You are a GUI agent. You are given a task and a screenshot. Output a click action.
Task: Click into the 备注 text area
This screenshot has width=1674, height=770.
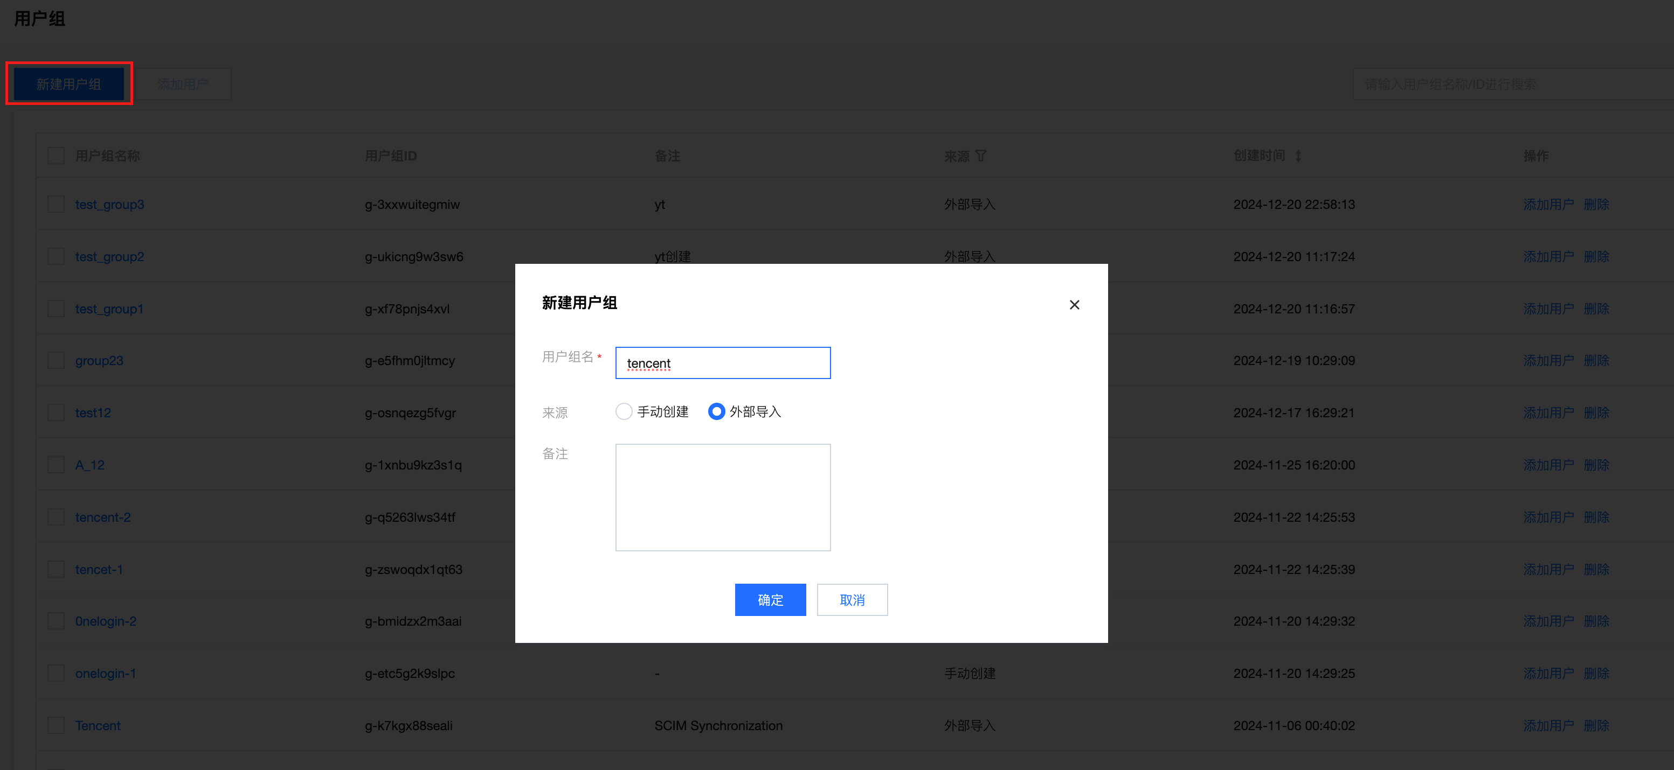coord(723,498)
